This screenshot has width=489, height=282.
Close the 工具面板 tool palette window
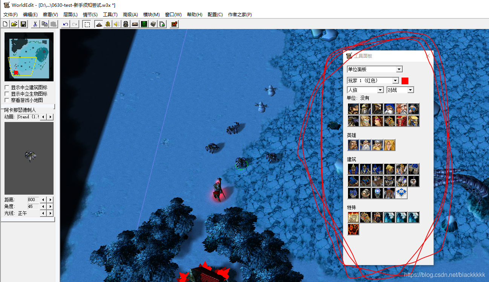[428, 56]
